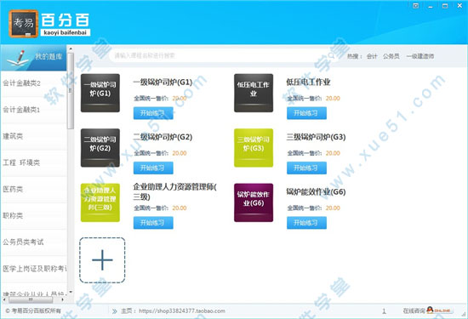Viewport: 468px width, 319px height.
Task: Select the 我的题库 tab
Action: 34,57
